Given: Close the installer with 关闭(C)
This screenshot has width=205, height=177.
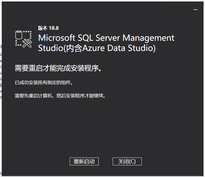Looking at the screenshot, I should point(127,161).
